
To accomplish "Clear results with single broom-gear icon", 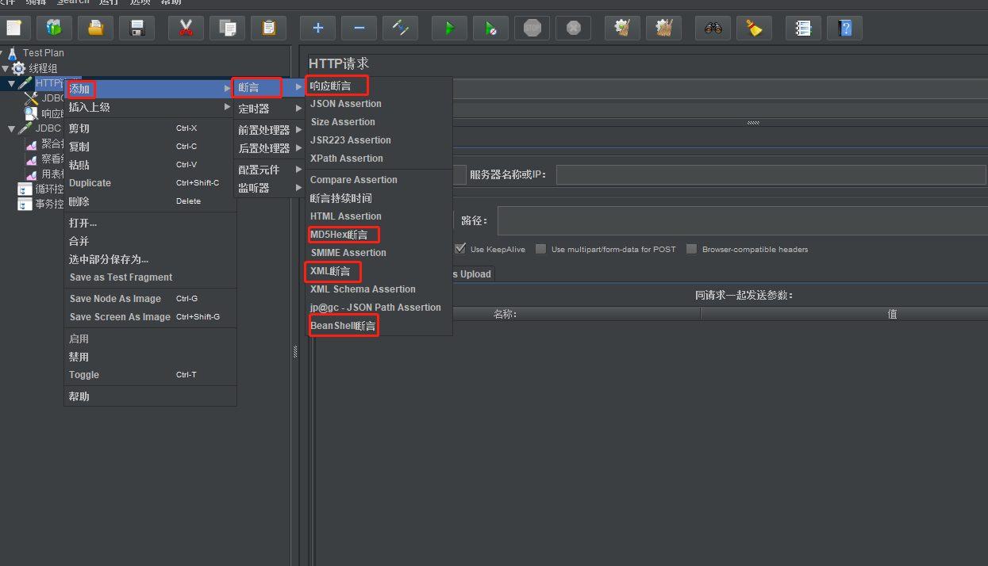I will click(622, 28).
